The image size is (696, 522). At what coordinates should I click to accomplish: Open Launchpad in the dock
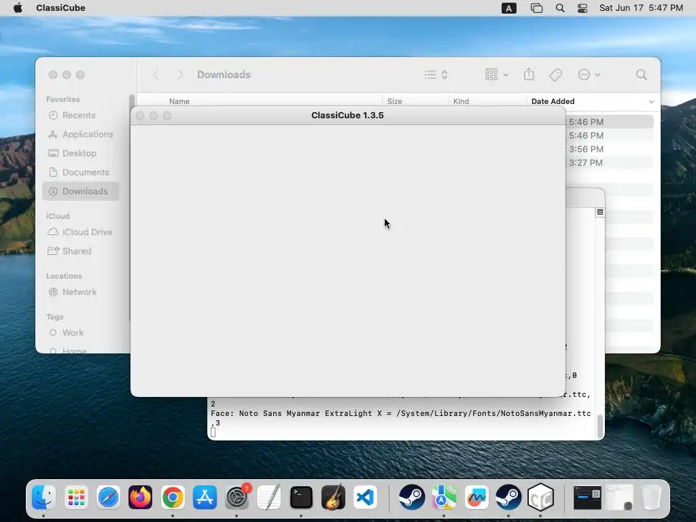[x=76, y=497]
